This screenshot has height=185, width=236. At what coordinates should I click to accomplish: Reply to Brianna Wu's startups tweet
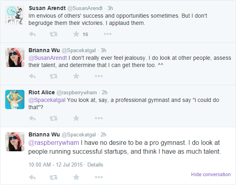click(32, 177)
